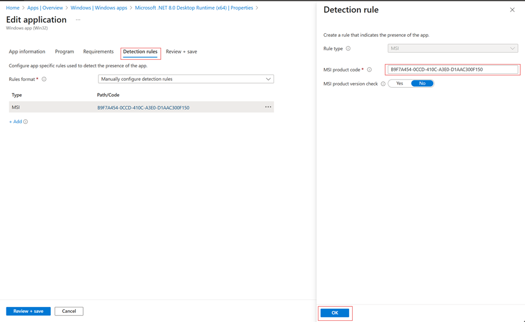The image size is (525, 322).
Task: Click the info icon beside MSI product code
Action: click(x=370, y=70)
